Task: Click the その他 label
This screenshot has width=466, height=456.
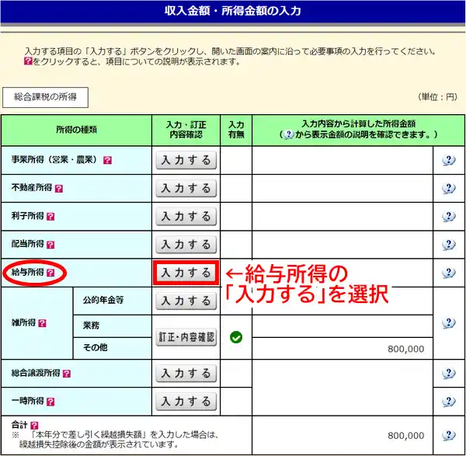Action: (95, 347)
